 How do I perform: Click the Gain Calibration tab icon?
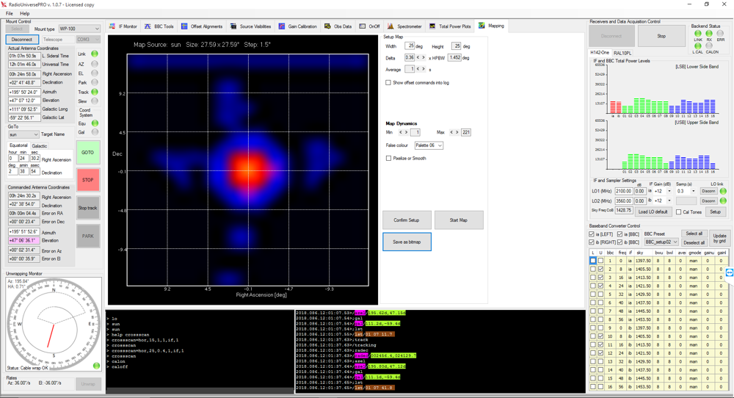tap(282, 26)
